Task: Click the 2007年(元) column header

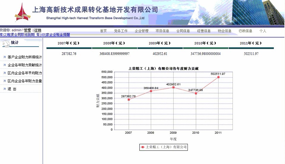Action: (x=69, y=43)
